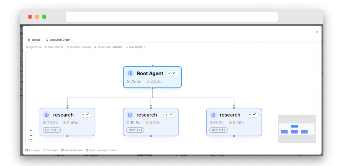This screenshot has height=166, width=343.
Task: Click the clock icon beside 79.3s
Action: 128,82
